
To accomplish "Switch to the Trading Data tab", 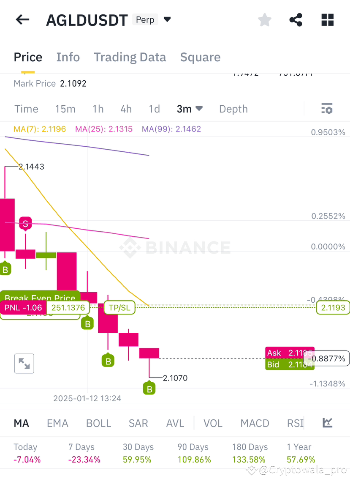I will (130, 57).
